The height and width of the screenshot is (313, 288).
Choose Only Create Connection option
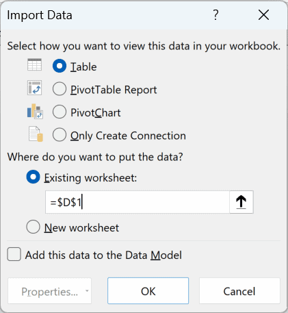[60, 135]
